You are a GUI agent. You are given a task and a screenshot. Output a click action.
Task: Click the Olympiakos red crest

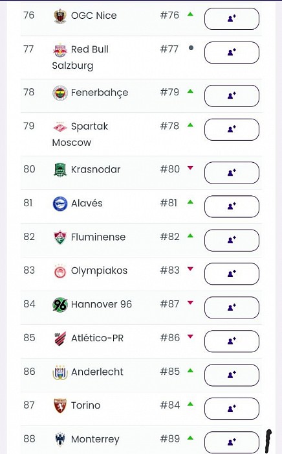60,271
